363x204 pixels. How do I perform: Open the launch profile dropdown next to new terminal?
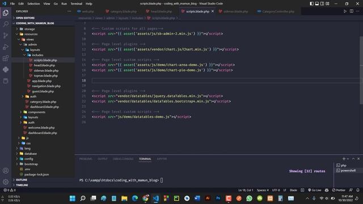348,159
